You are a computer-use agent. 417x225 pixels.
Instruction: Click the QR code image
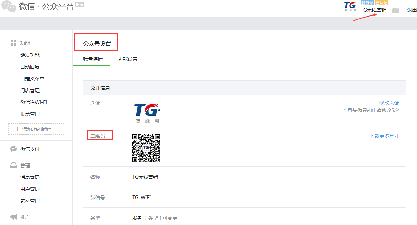pyautogui.click(x=146, y=148)
